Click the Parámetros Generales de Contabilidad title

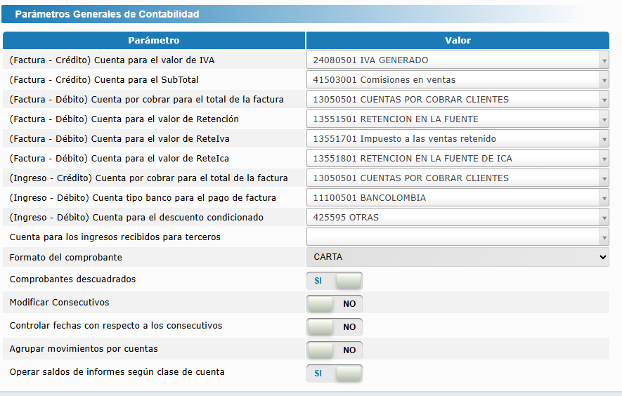[x=107, y=14]
